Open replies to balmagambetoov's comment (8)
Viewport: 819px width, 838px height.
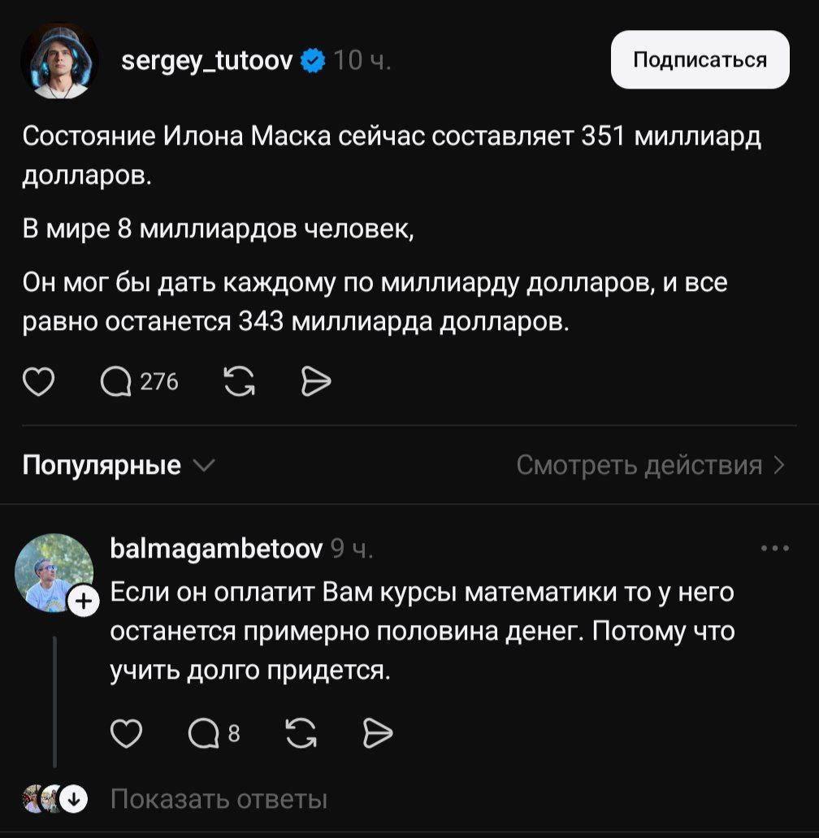pos(214,734)
